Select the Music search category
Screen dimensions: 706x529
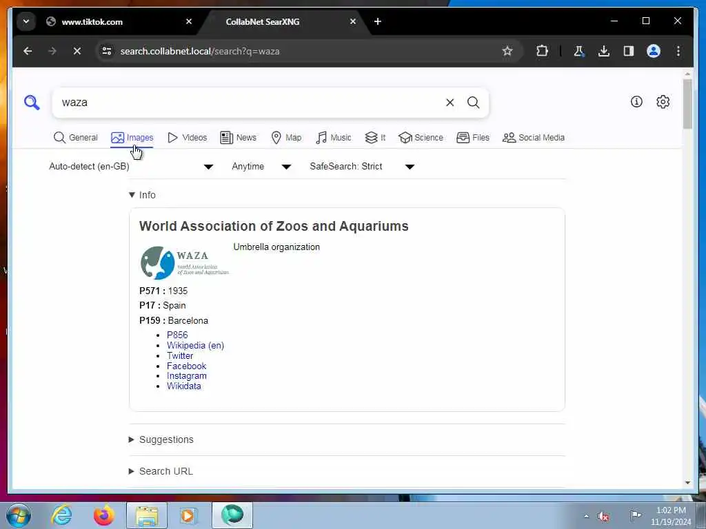coord(334,138)
